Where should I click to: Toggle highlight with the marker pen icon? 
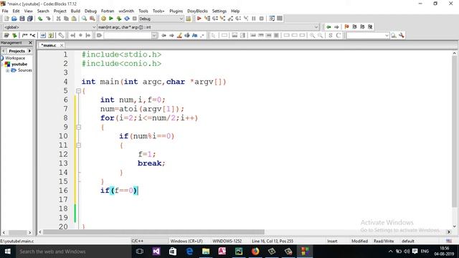(x=179, y=35)
